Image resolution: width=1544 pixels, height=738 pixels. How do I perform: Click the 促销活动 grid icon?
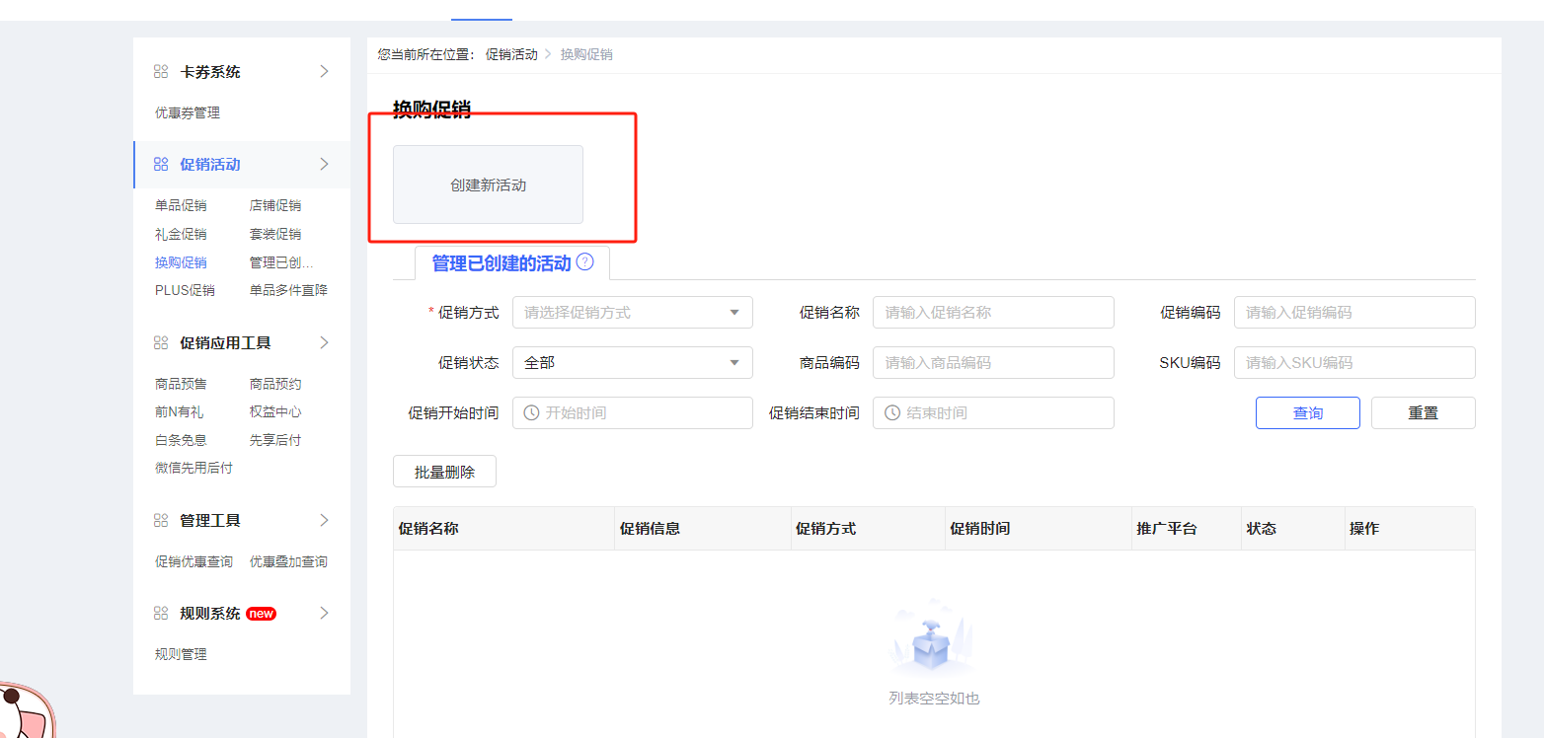[x=161, y=165]
